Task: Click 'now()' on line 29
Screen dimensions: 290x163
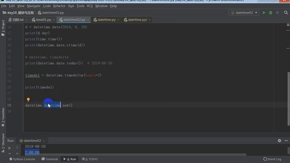Action: (68, 105)
